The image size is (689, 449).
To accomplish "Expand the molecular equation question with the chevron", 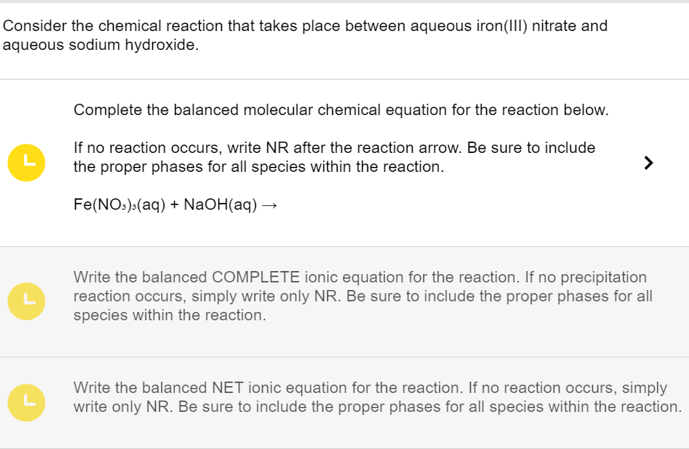I will [x=648, y=162].
